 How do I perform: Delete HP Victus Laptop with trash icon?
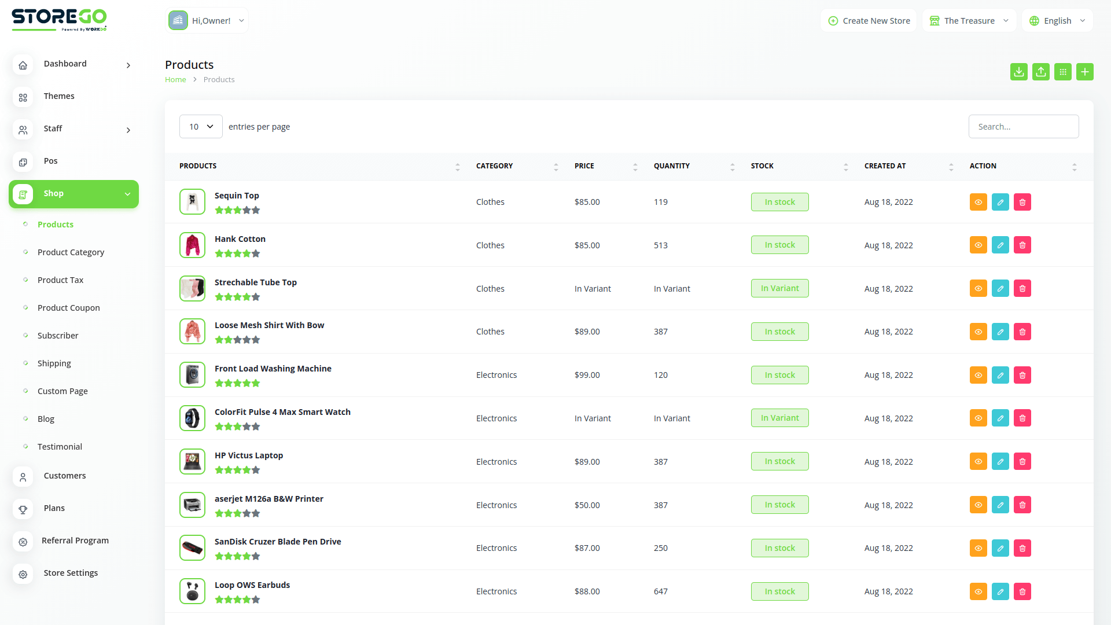click(x=1022, y=462)
